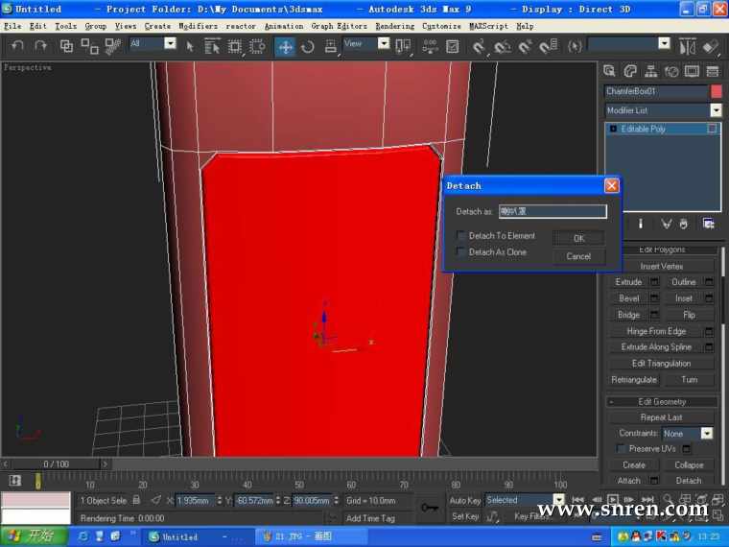729x547 pixels.
Task: Click the Detach as name field
Action: coord(553,212)
